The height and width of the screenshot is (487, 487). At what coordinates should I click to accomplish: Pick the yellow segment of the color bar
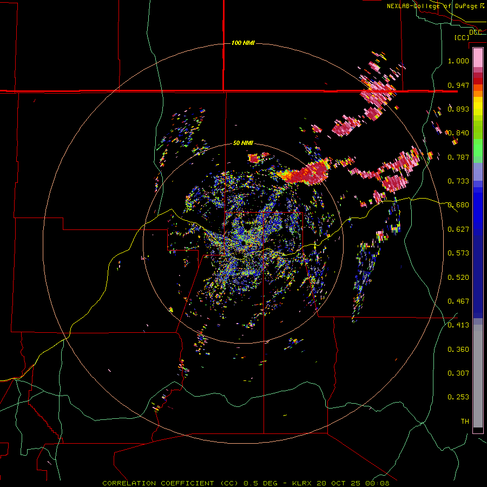tap(478, 106)
